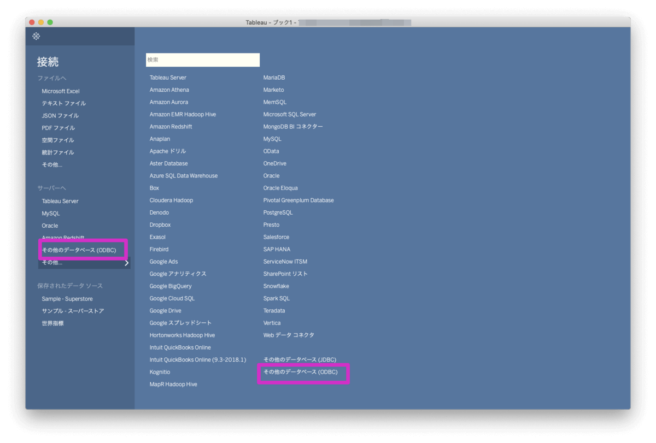Open サンプル - スーパーストア data source

point(73,311)
